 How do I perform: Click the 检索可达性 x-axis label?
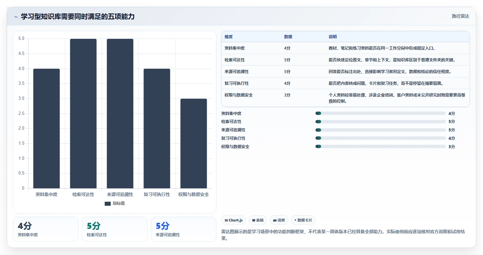[83, 194]
